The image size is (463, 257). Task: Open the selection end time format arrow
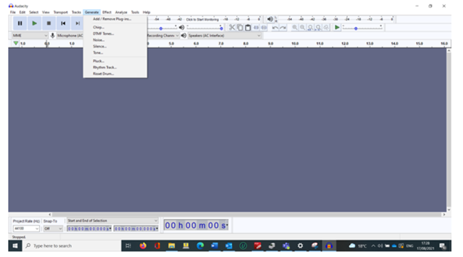click(x=157, y=229)
